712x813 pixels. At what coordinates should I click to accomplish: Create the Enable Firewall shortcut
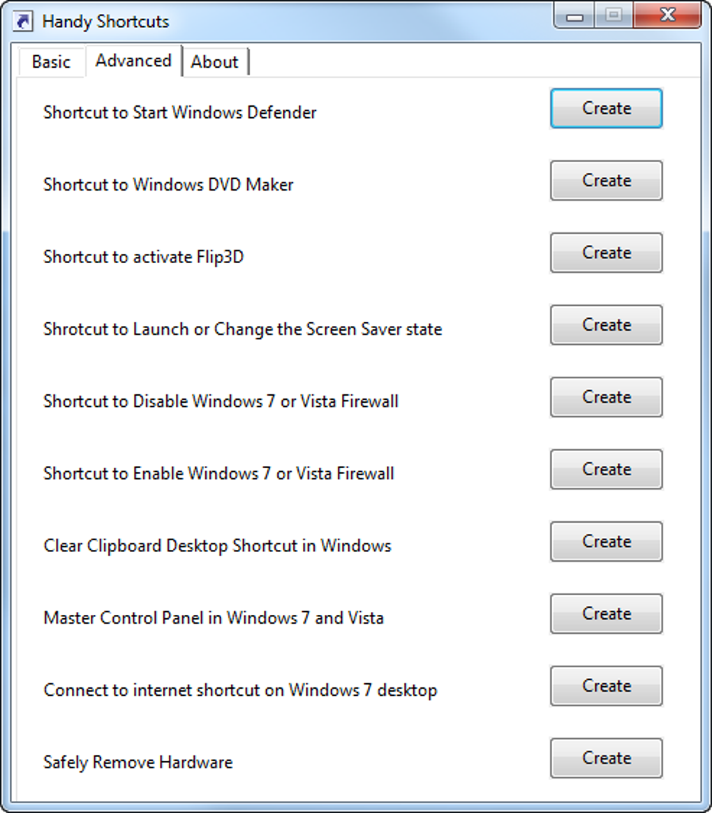[x=606, y=470]
